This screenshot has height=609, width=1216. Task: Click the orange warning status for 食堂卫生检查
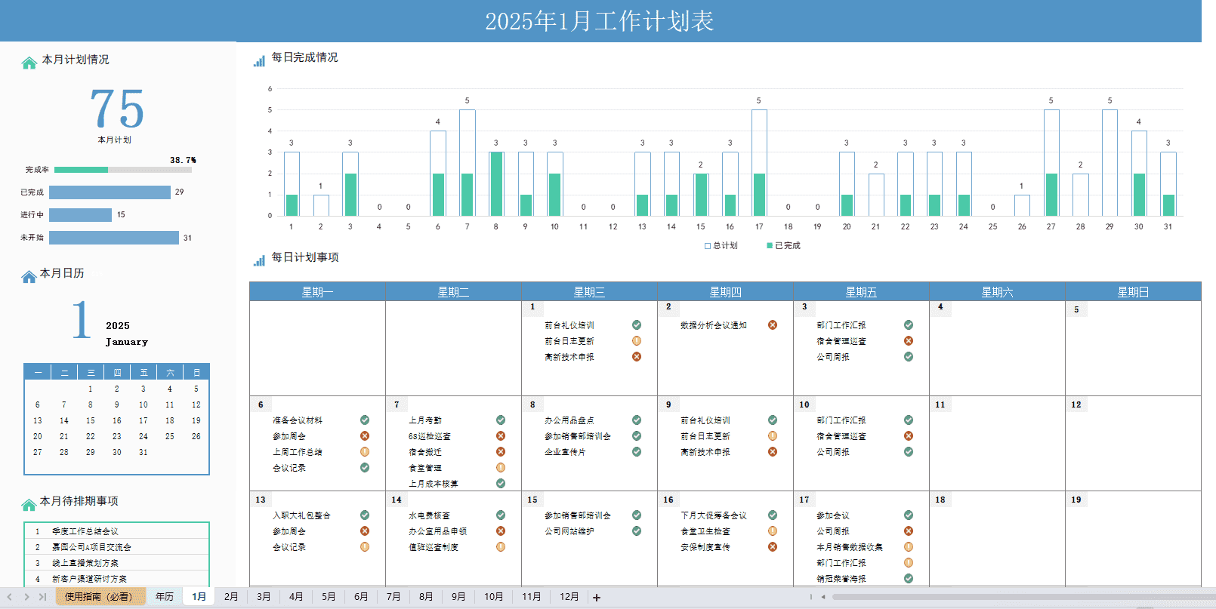pos(773,531)
